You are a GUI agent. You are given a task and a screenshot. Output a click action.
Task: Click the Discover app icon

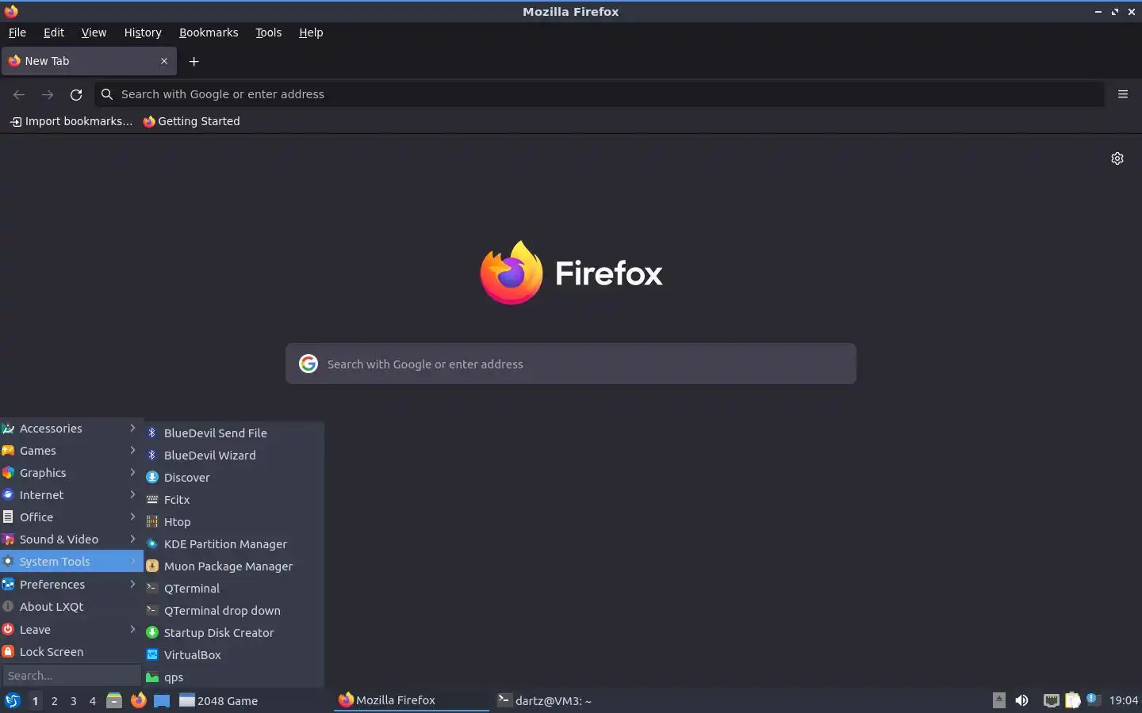(x=152, y=477)
